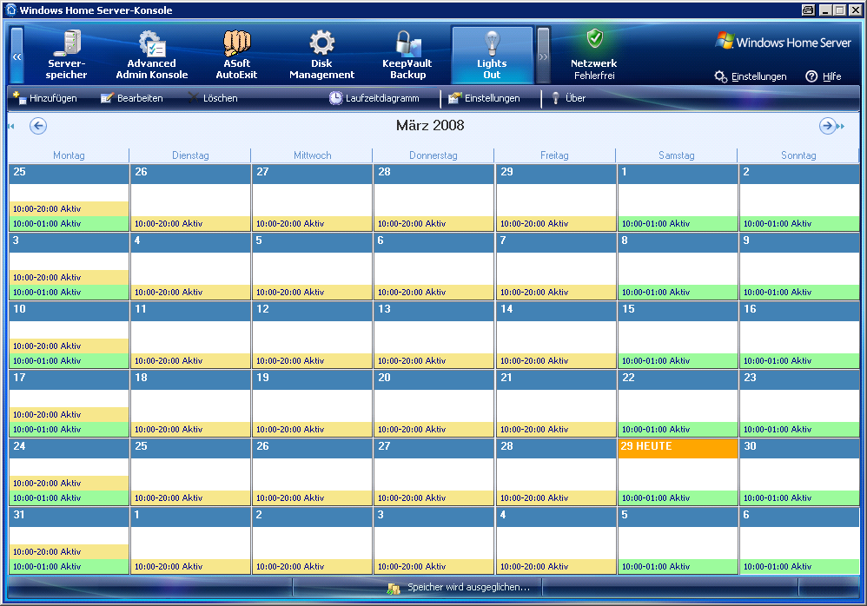Open Einstellungen with the gear icon at top right
Image resolution: width=867 pixels, height=606 pixels.
751,76
